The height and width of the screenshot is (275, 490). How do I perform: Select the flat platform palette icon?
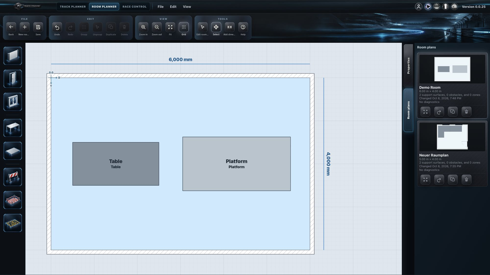pyautogui.click(x=13, y=151)
